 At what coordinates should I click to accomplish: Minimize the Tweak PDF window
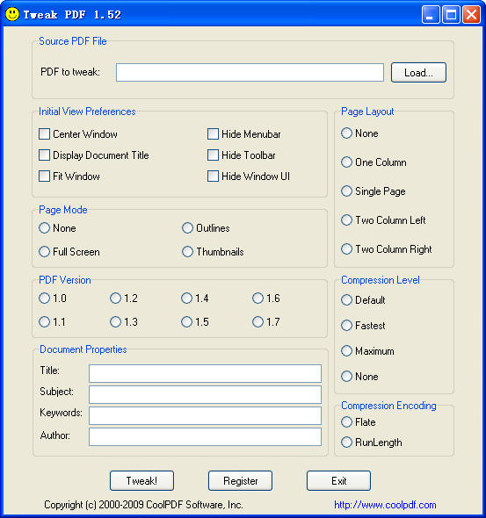(x=431, y=15)
